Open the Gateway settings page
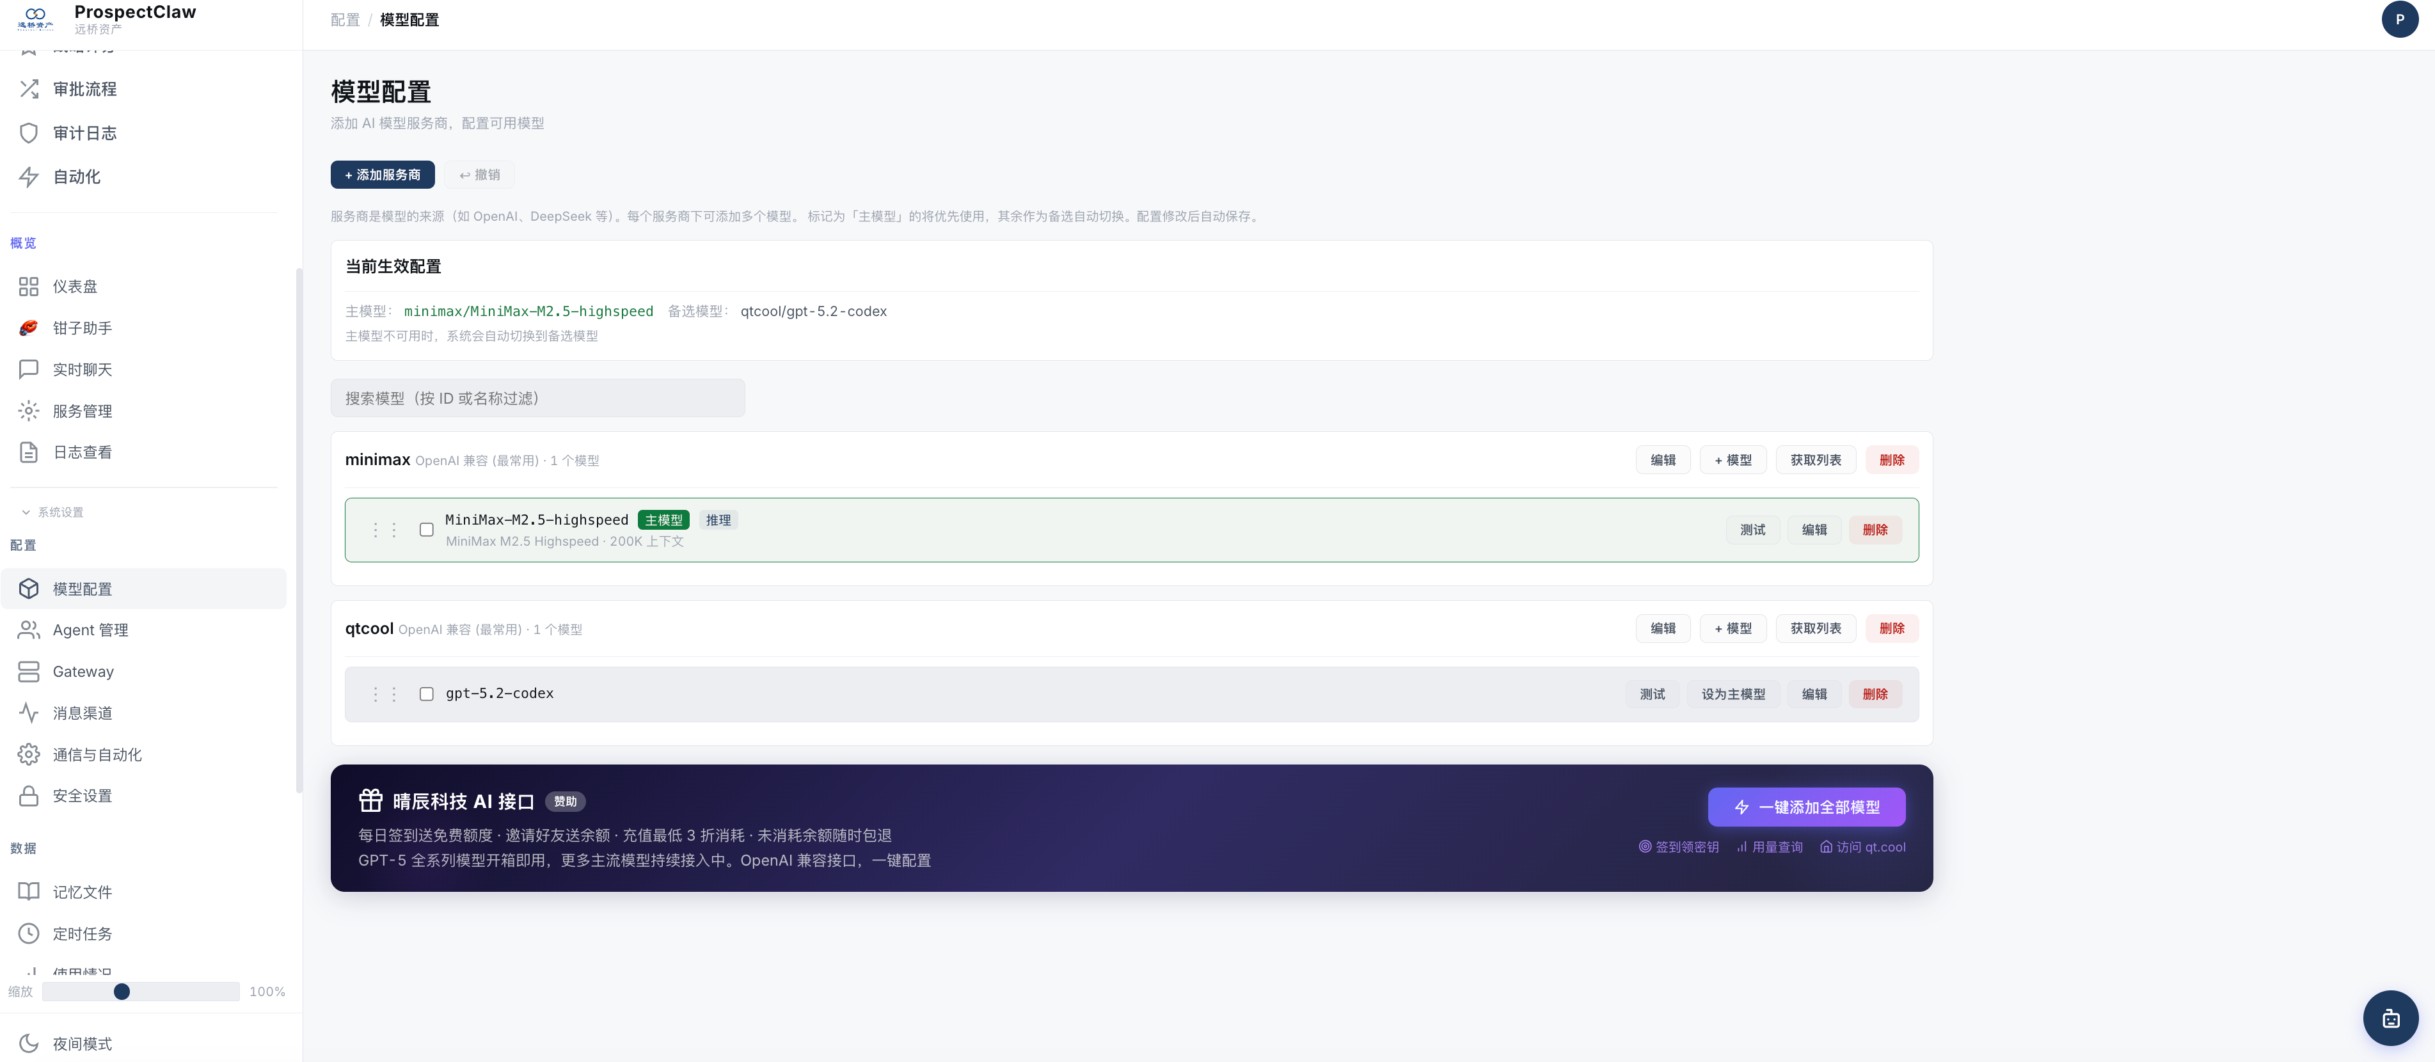2435x1062 pixels. [x=84, y=671]
